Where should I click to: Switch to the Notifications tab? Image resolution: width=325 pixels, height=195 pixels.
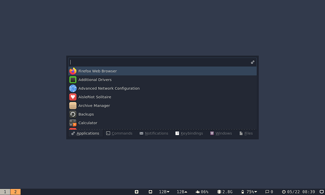click(154, 133)
